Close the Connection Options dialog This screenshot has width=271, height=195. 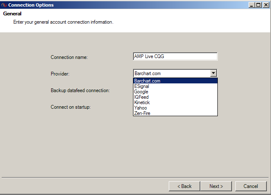tap(265, 5)
